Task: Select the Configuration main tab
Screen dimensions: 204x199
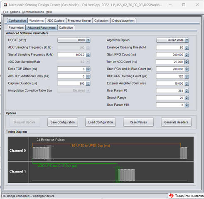Action: (17, 21)
